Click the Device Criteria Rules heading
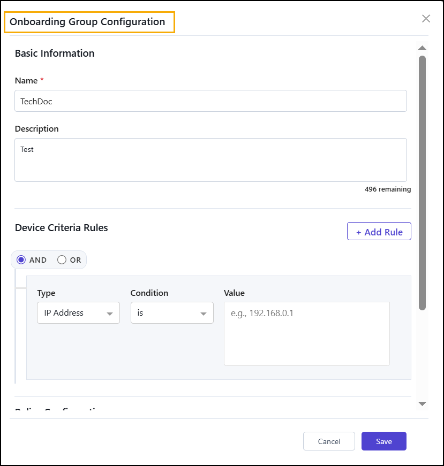 pos(61,228)
